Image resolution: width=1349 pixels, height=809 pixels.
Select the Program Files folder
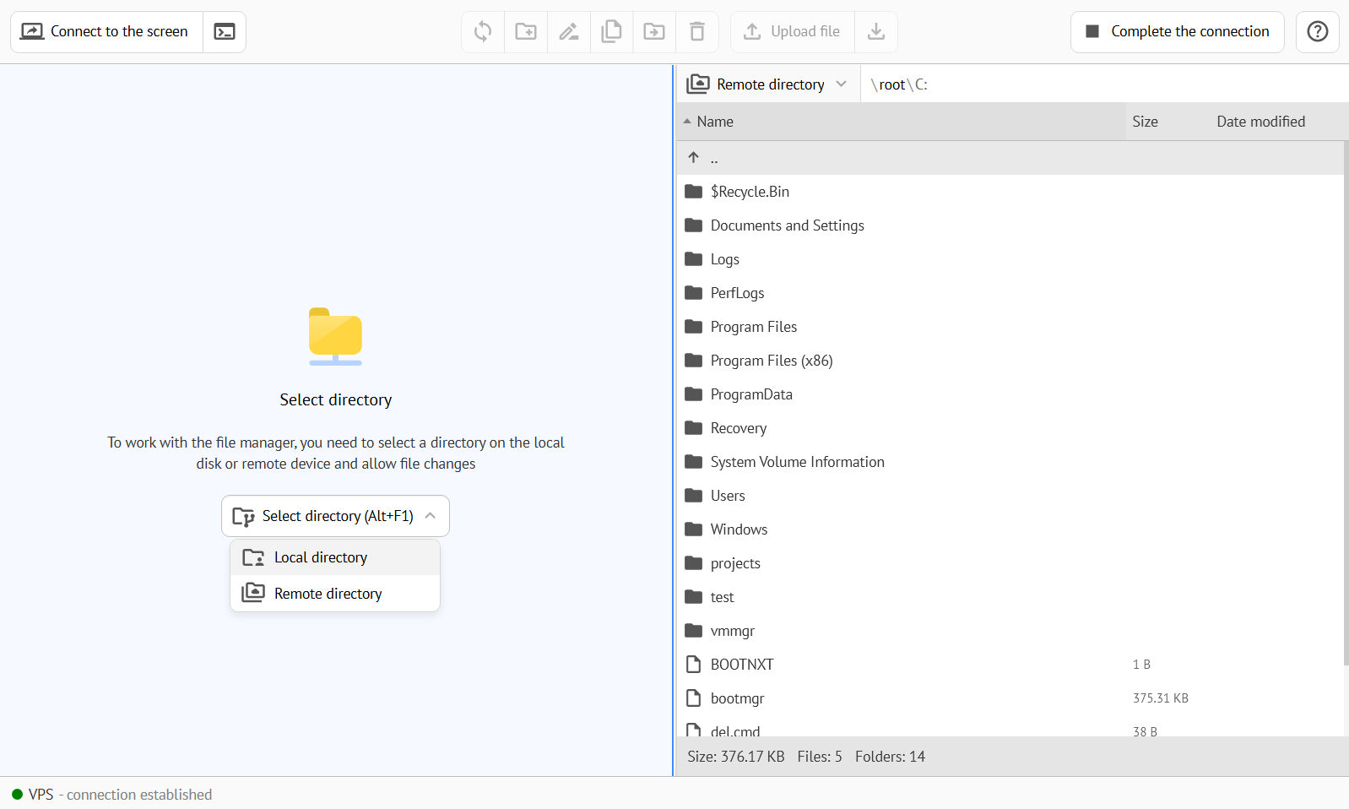[x=753, y=327]
